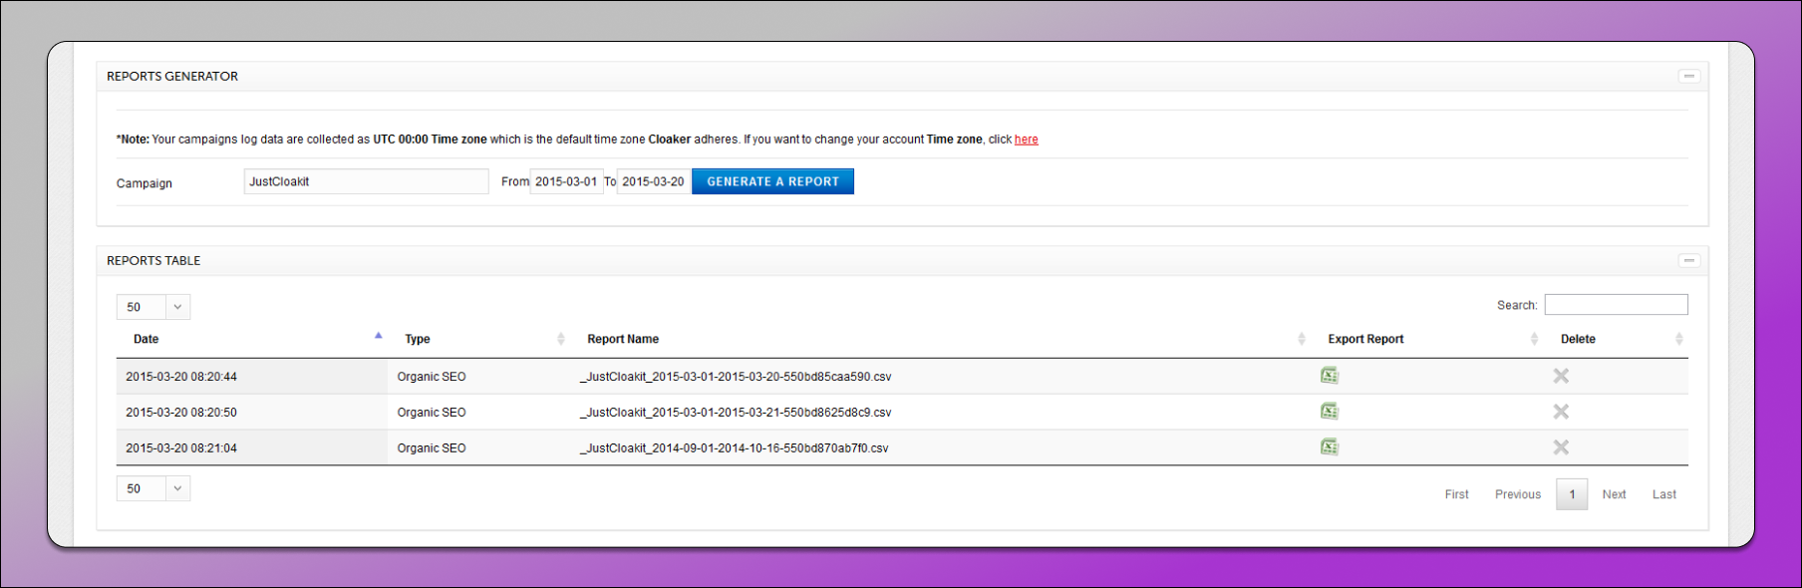Delete the report generated at 08:20:44

coord(1561,376)
